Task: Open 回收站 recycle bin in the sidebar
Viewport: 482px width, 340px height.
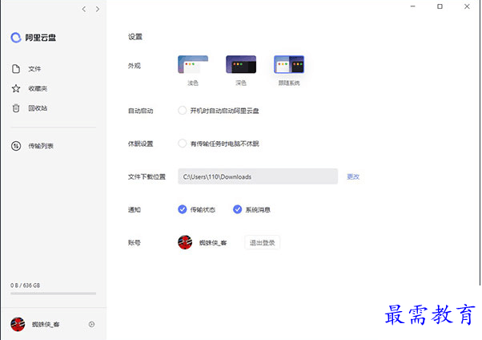Action: (x=38, y=108)
